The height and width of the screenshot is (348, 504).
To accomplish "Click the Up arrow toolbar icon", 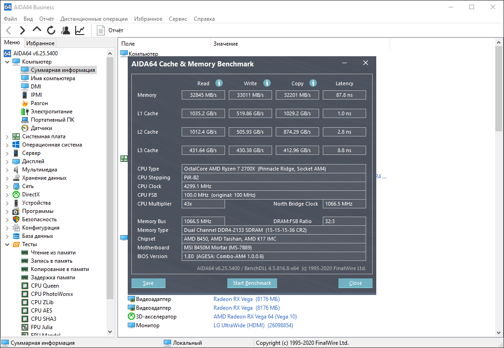I will coord(37,30).
